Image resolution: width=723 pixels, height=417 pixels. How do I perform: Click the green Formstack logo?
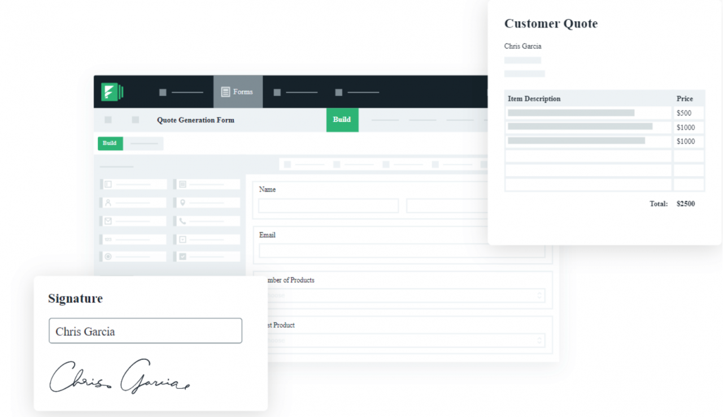tap(112, 91)
